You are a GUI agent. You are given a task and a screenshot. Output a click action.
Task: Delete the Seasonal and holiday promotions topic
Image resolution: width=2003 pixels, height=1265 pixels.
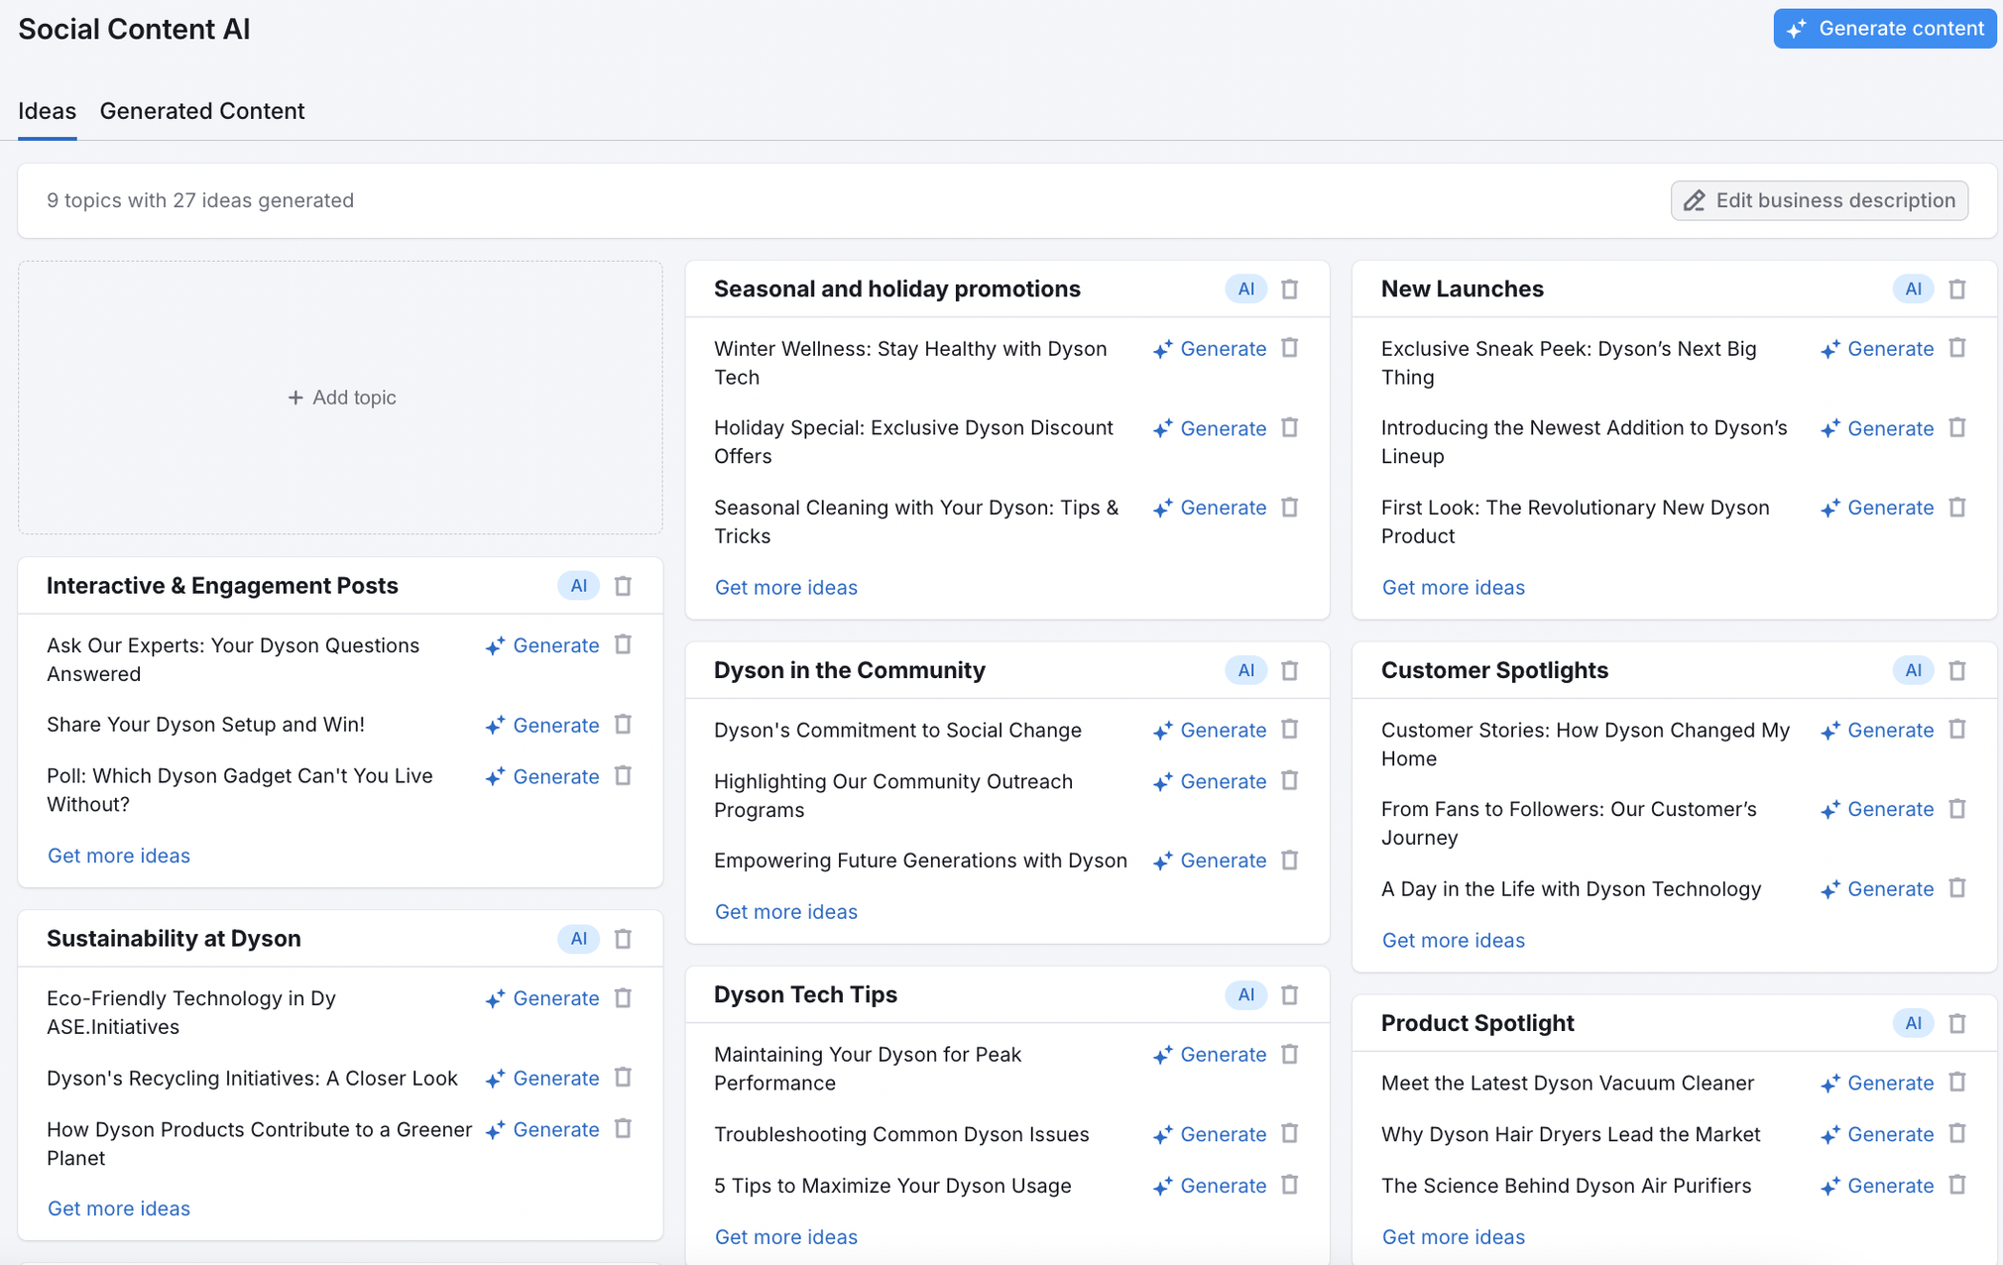1290,288
